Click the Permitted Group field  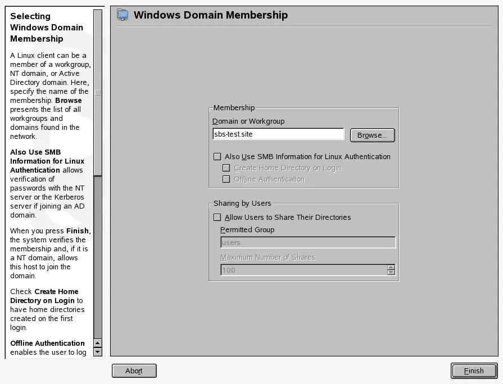(x=308, y=242)
